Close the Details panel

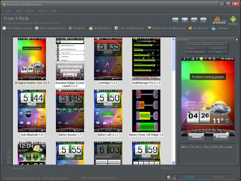237,40
